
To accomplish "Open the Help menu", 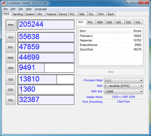I will 29,9.
